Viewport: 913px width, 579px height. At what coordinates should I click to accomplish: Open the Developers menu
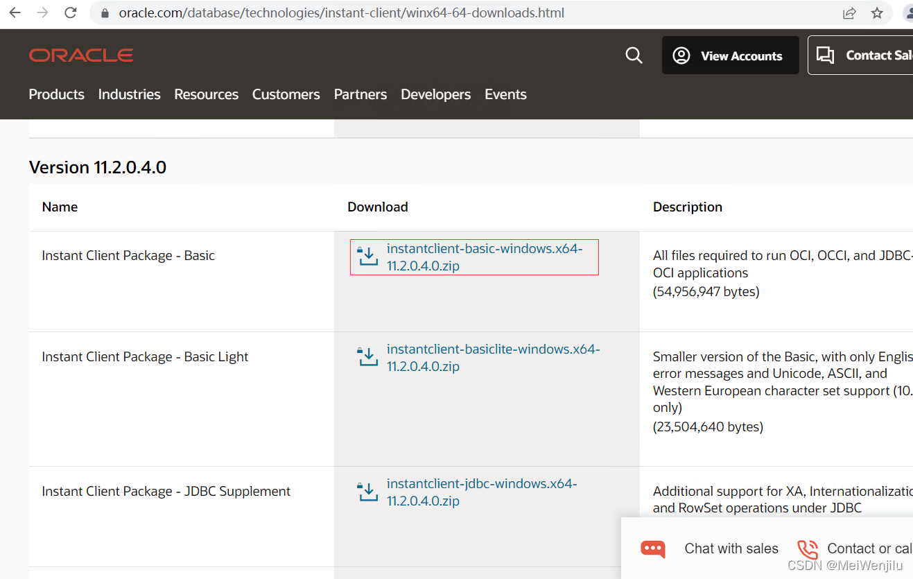436,94
